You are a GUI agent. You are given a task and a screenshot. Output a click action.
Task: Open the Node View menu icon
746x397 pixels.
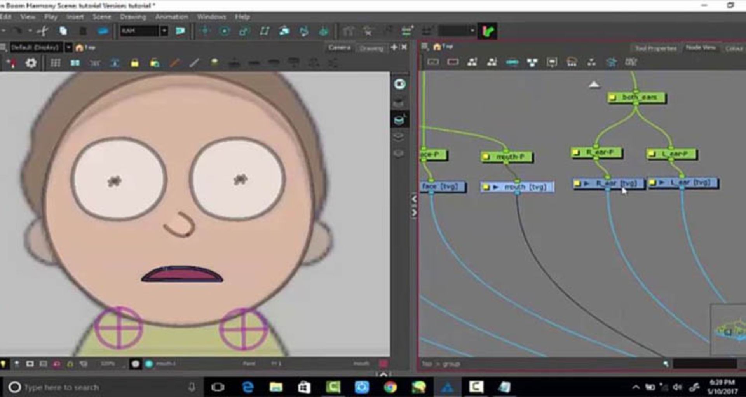[x=425, y=47]
